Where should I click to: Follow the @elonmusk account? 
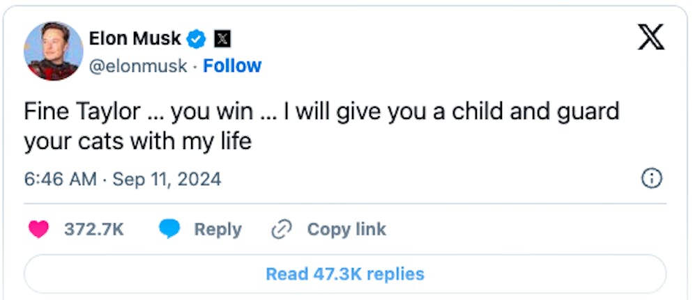232,66
